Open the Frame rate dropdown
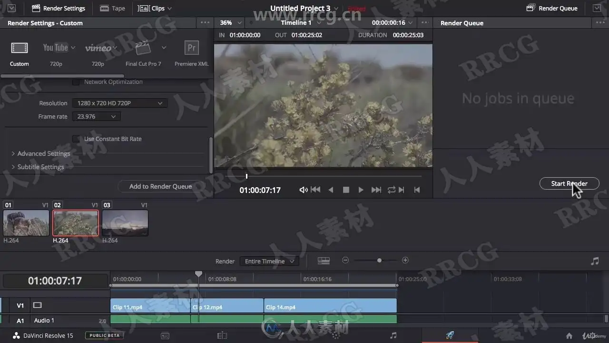This screenshot has height=343, width=609. pos(96,116)
